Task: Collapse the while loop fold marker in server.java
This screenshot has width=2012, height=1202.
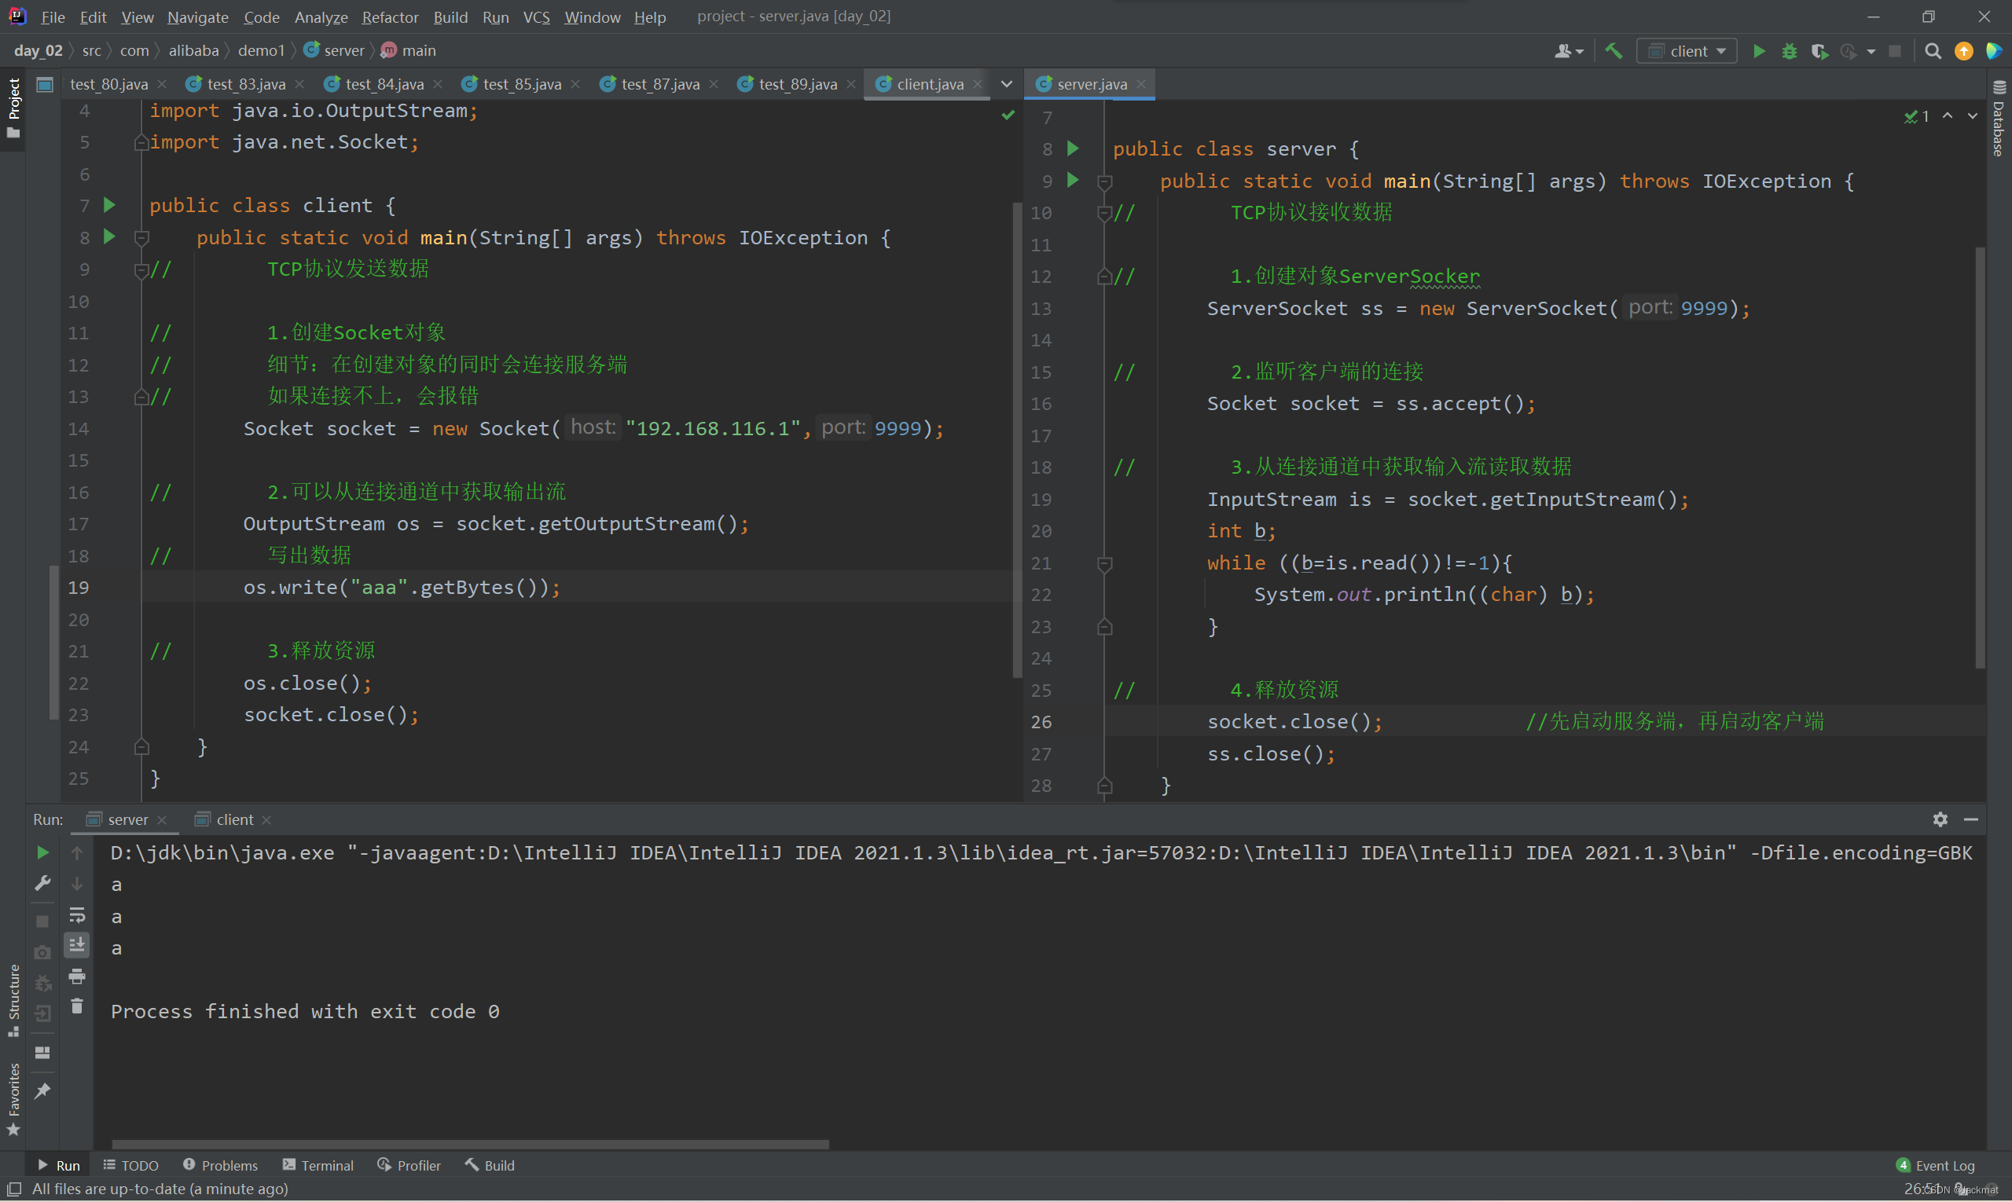Action: [x=1104, y=564]
